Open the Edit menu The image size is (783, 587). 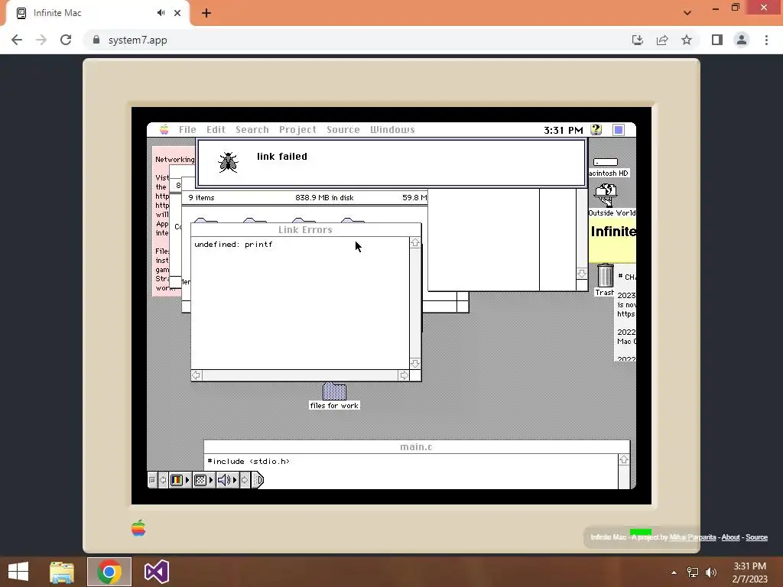[216, 130]
